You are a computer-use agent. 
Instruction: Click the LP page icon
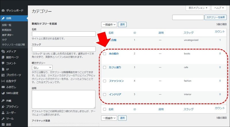(x=3, y=69)
